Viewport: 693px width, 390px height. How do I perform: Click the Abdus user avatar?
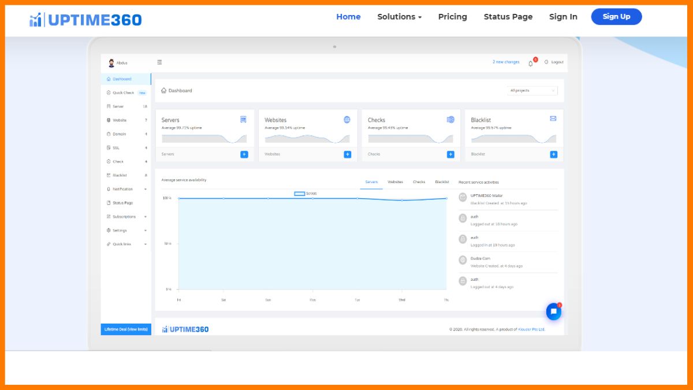[x=111, y=62]
